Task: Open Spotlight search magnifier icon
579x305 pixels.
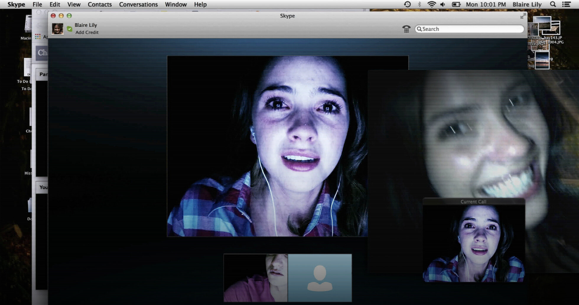Action: (x=553, y=4)
